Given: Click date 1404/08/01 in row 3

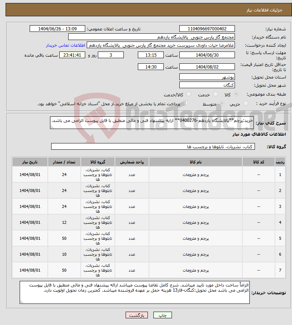Looking at the screenshot, I should point(30,206).
